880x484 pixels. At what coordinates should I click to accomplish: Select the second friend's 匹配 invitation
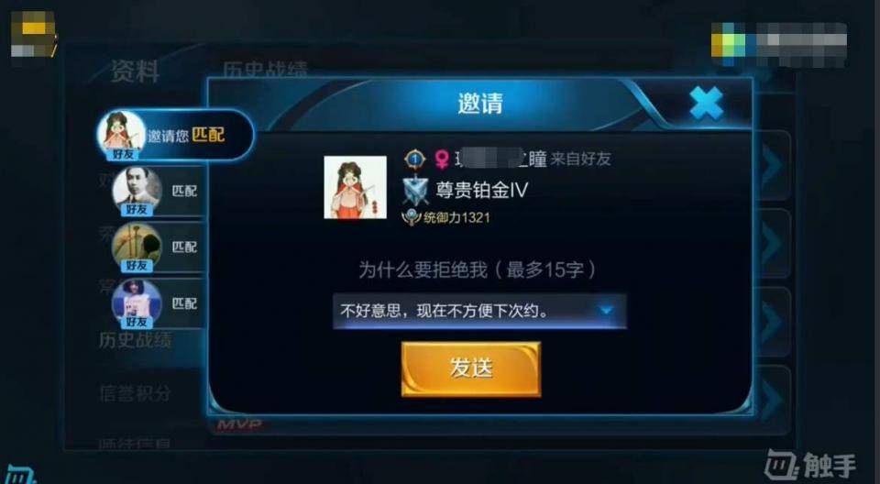[159, 192]
